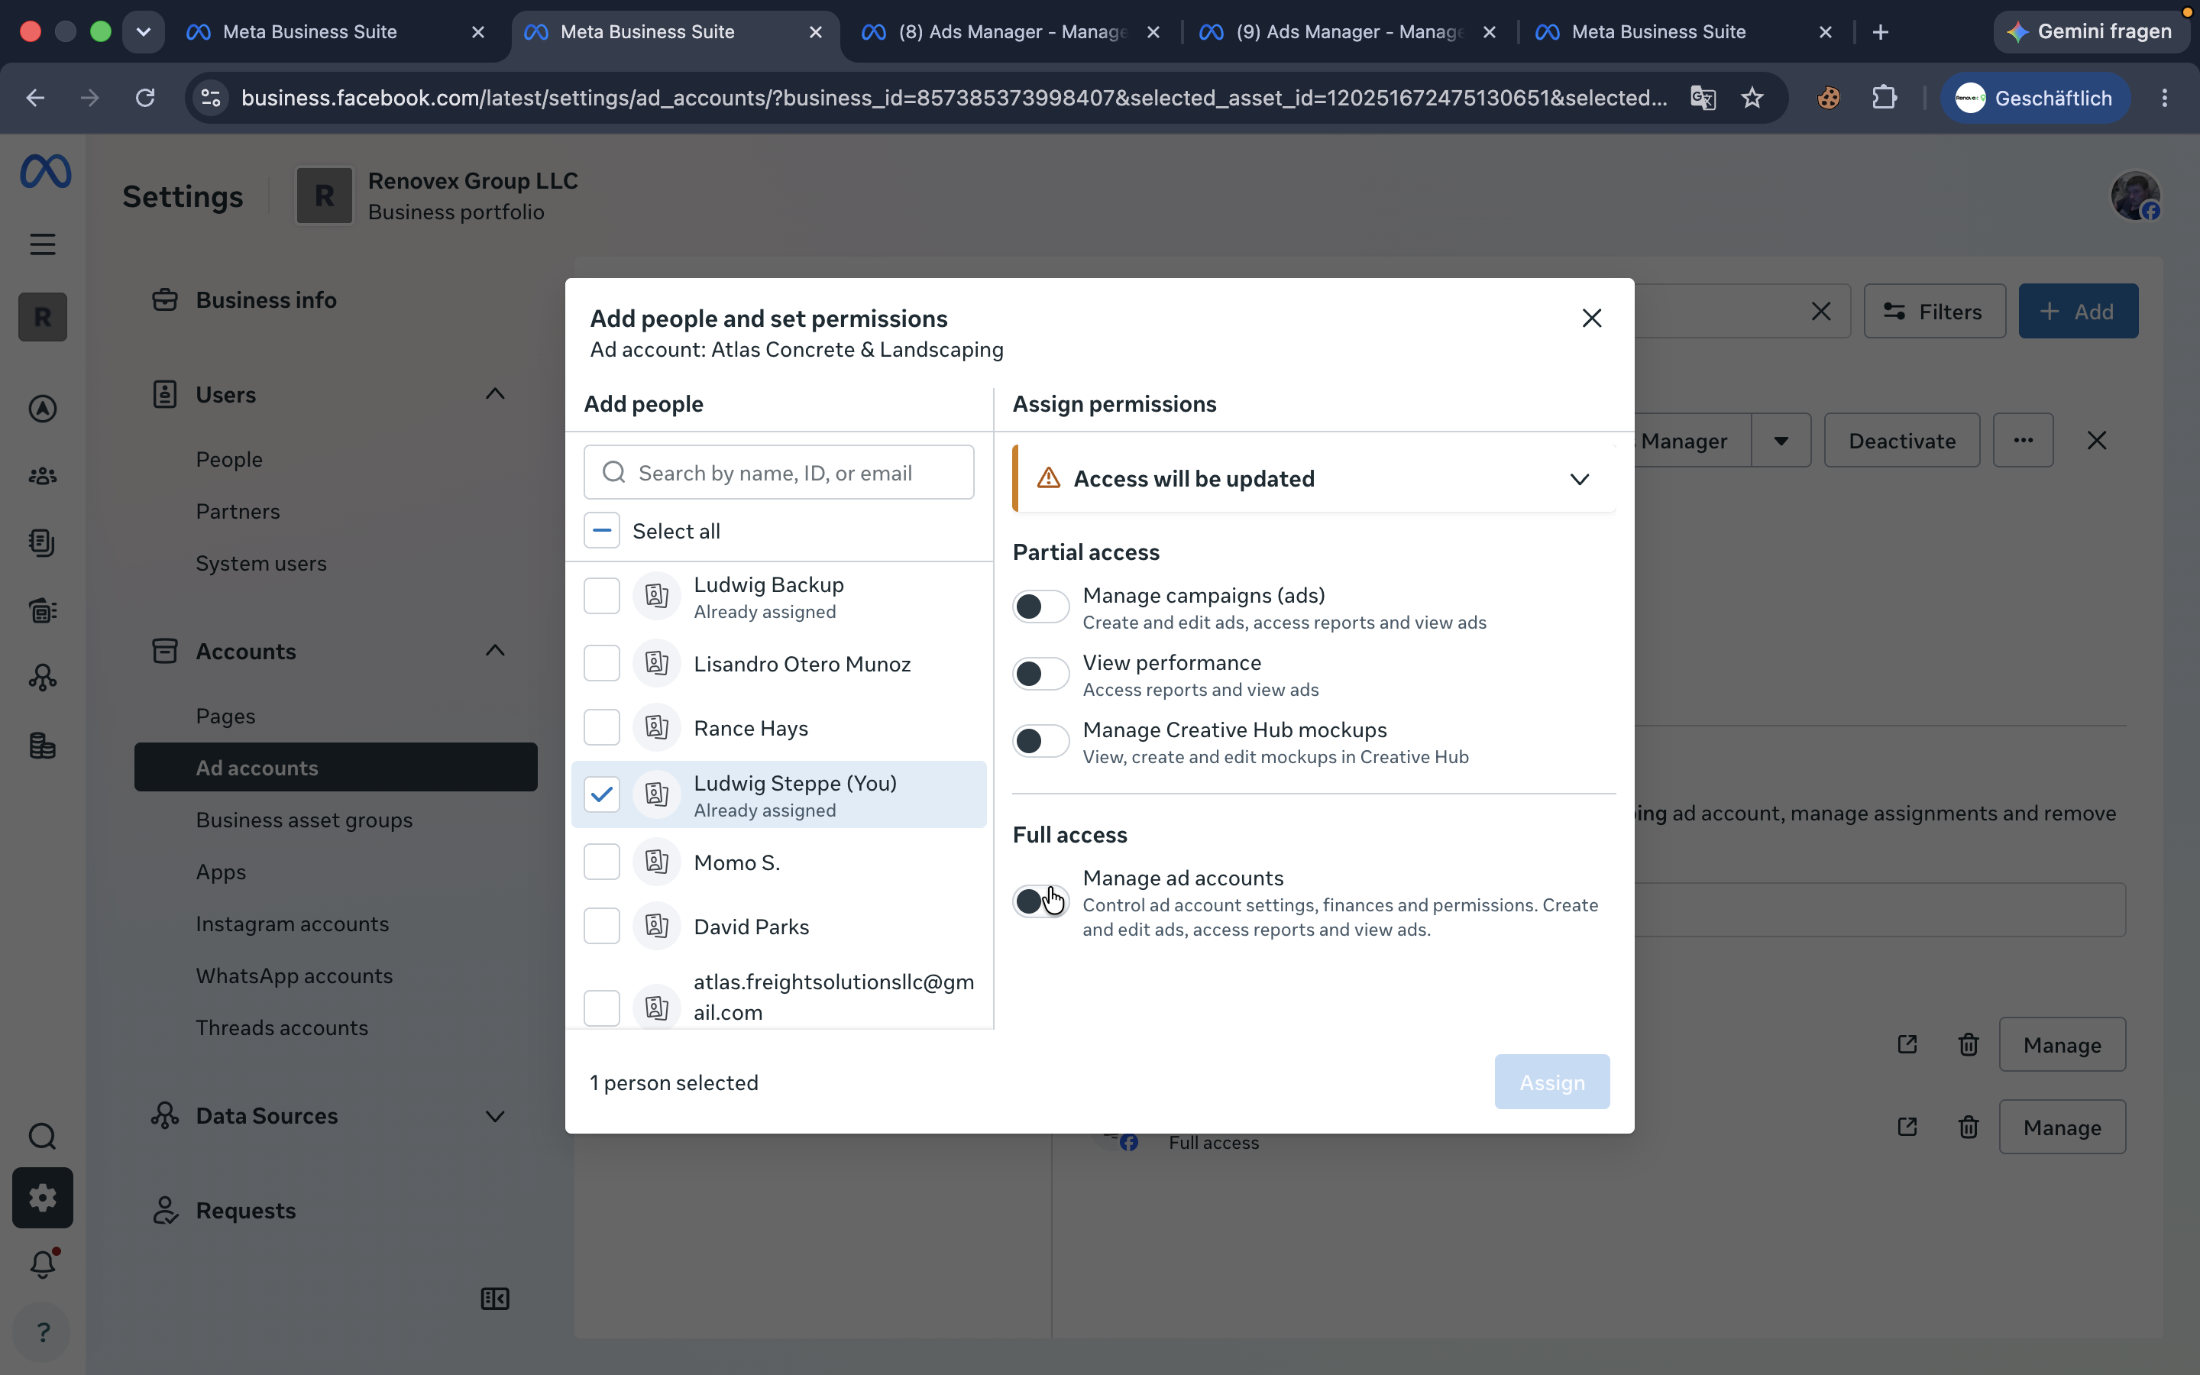This screenshot has width=2200, height=1375.
Task: Click the R business portfolio tile in the left rail
Action: pyautogui.click(x=43, y=317)
